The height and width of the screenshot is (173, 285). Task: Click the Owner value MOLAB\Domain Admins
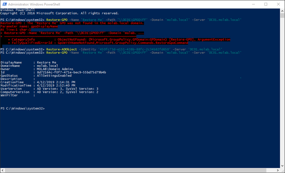pyautogui.click(x=55, y=69)
